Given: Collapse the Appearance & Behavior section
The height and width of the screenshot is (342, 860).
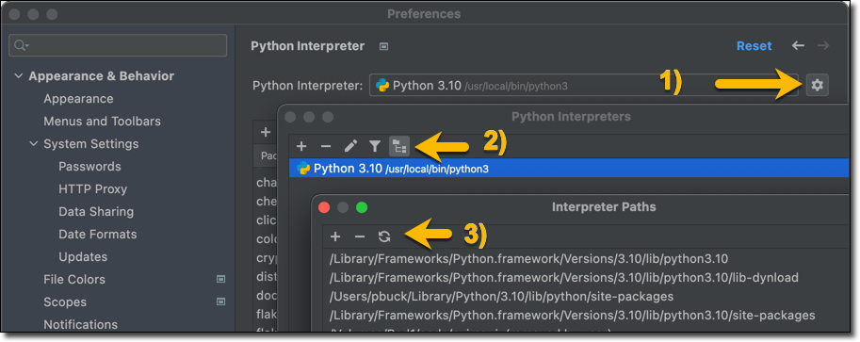Looking at the screenshot, I should (x=19, y=76).
